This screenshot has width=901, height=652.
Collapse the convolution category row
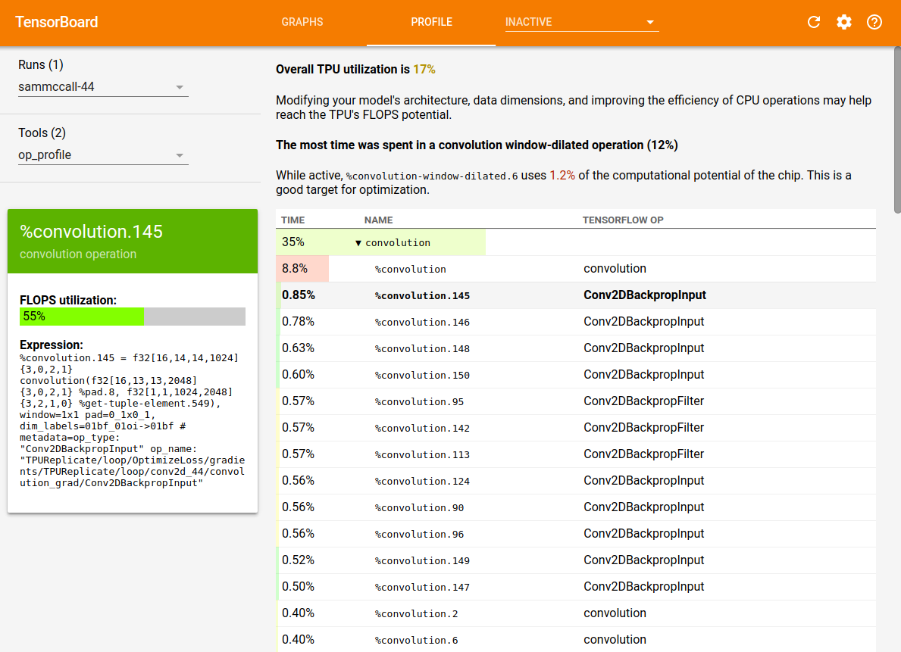point(358,243)
